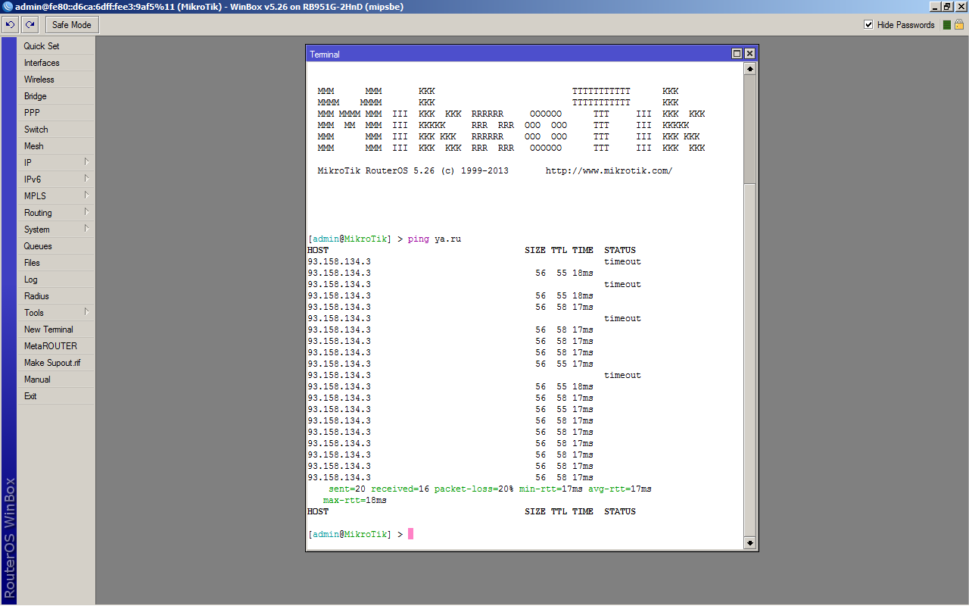
Task: Click the Terminal scrollbar down arrow
Action: pyautogui.click(x=750, y=543)
